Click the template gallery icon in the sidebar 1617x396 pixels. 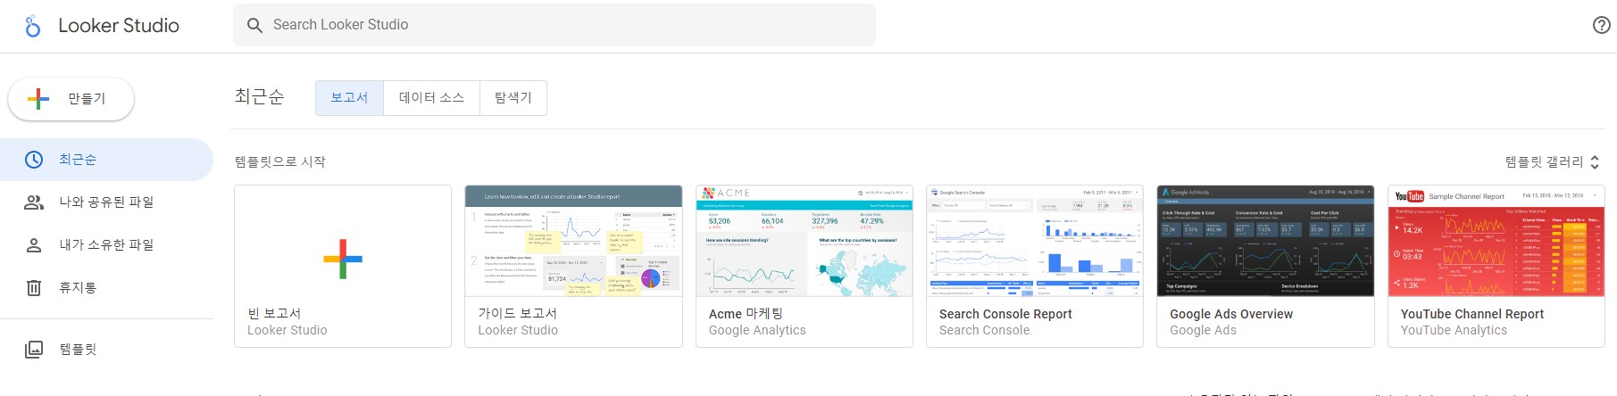tap(34, 350)
